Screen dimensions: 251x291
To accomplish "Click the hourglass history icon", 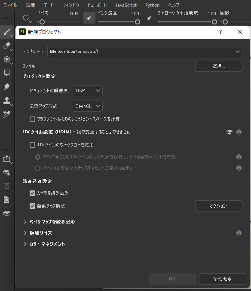I will point(7,186).
